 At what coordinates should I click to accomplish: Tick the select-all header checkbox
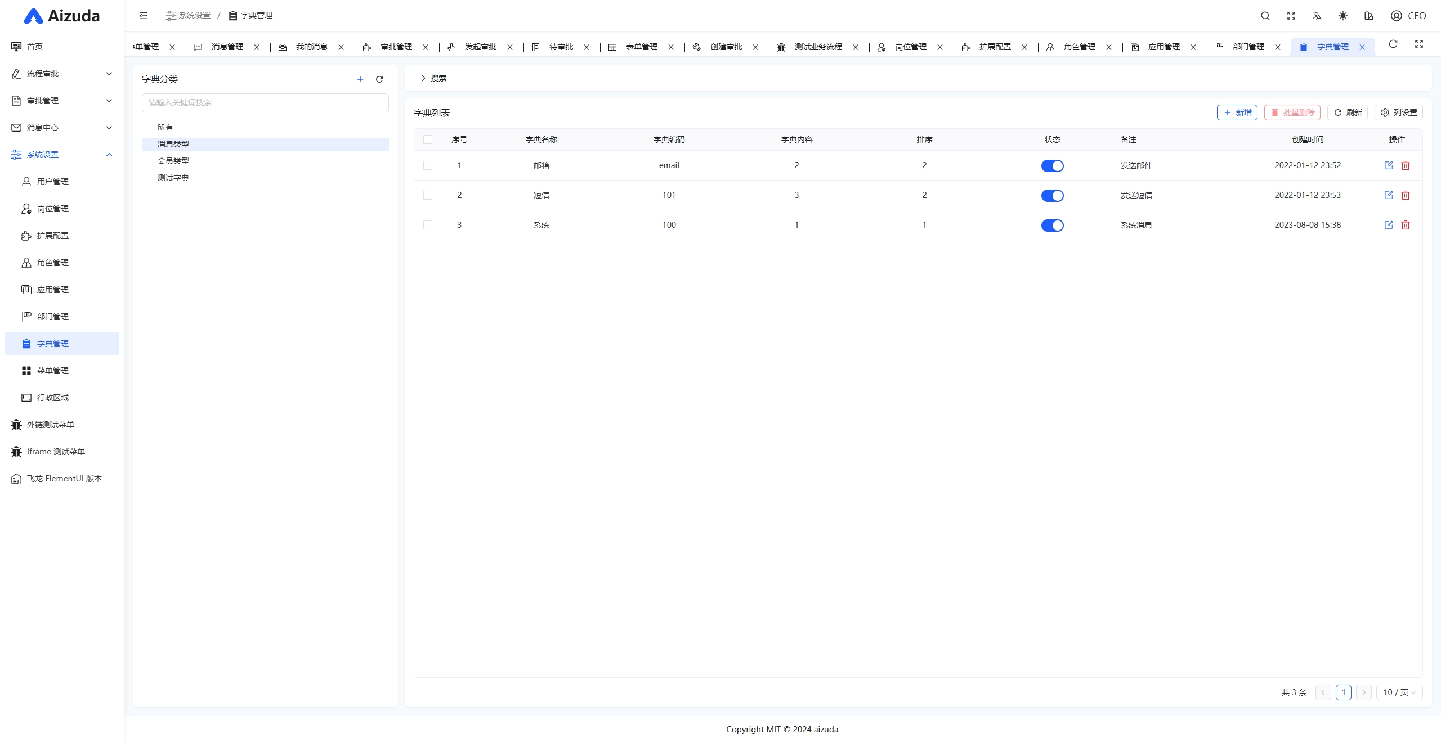[x=428, y=139]
